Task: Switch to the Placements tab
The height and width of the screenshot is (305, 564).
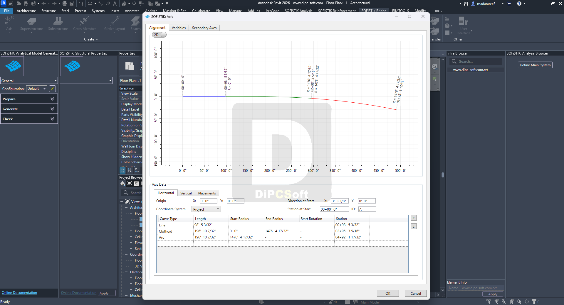Action: (207, 193)
